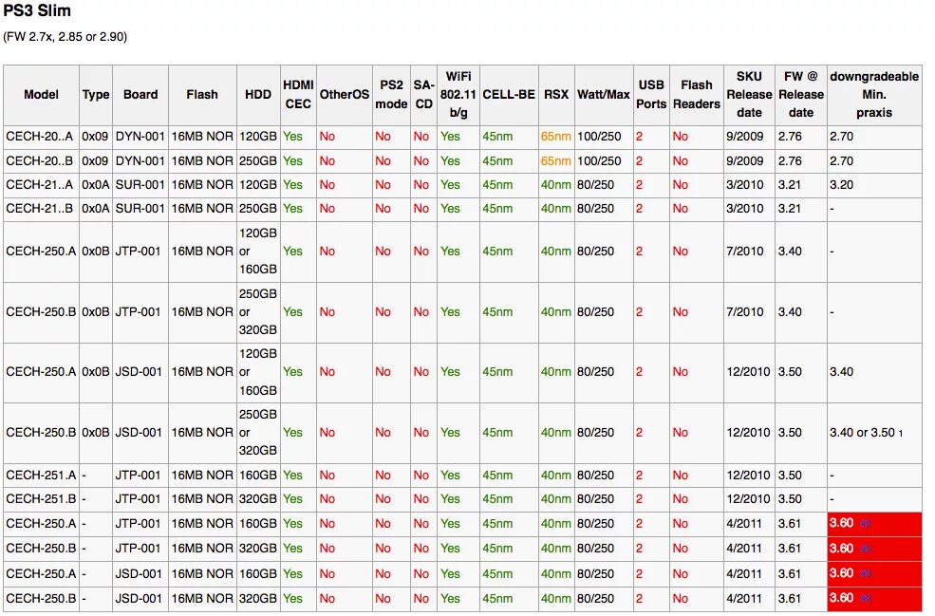Select the "CECH-21..A" model cell
This screenshot has height=616, width=935.
[x=39, y=185]
